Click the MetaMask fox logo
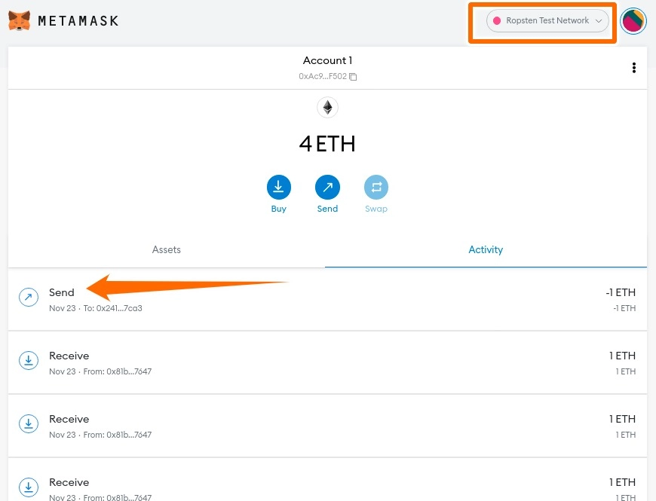656x501 pixels. pyautogui.click(x=20, y=20)
